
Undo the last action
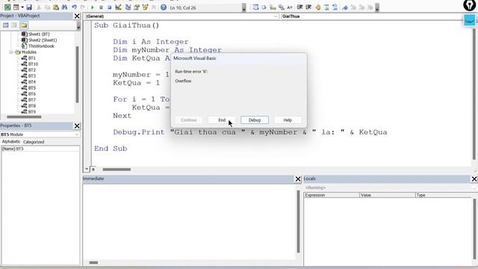point(74,7)
